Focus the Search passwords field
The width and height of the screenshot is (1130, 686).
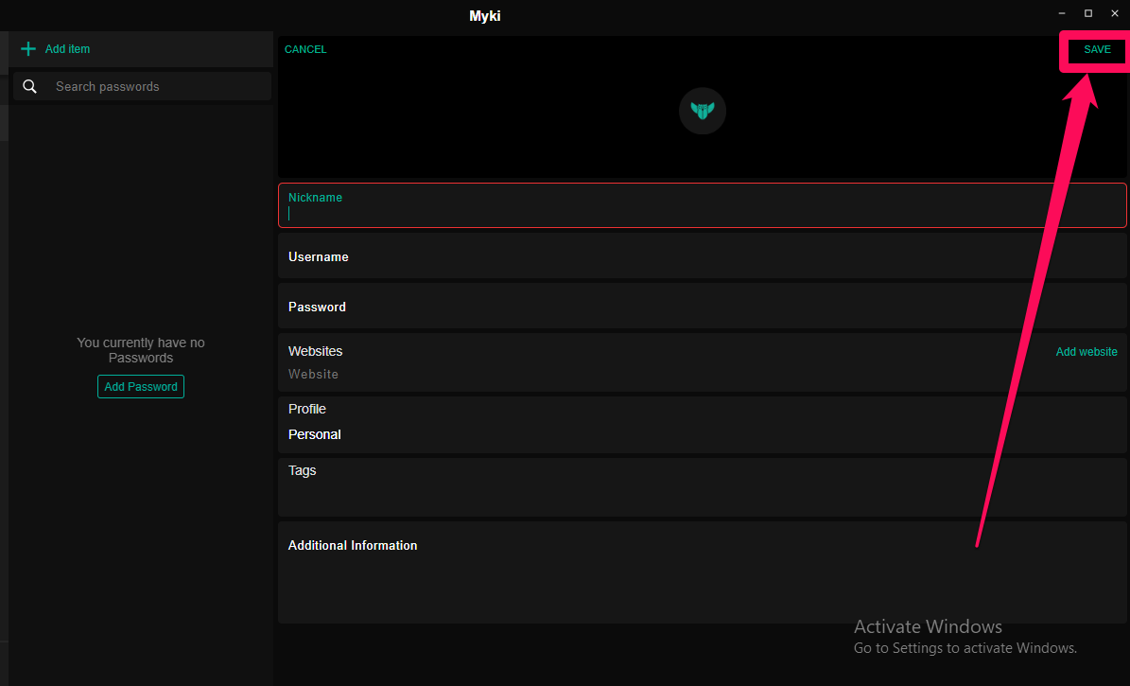click(142, 86)
